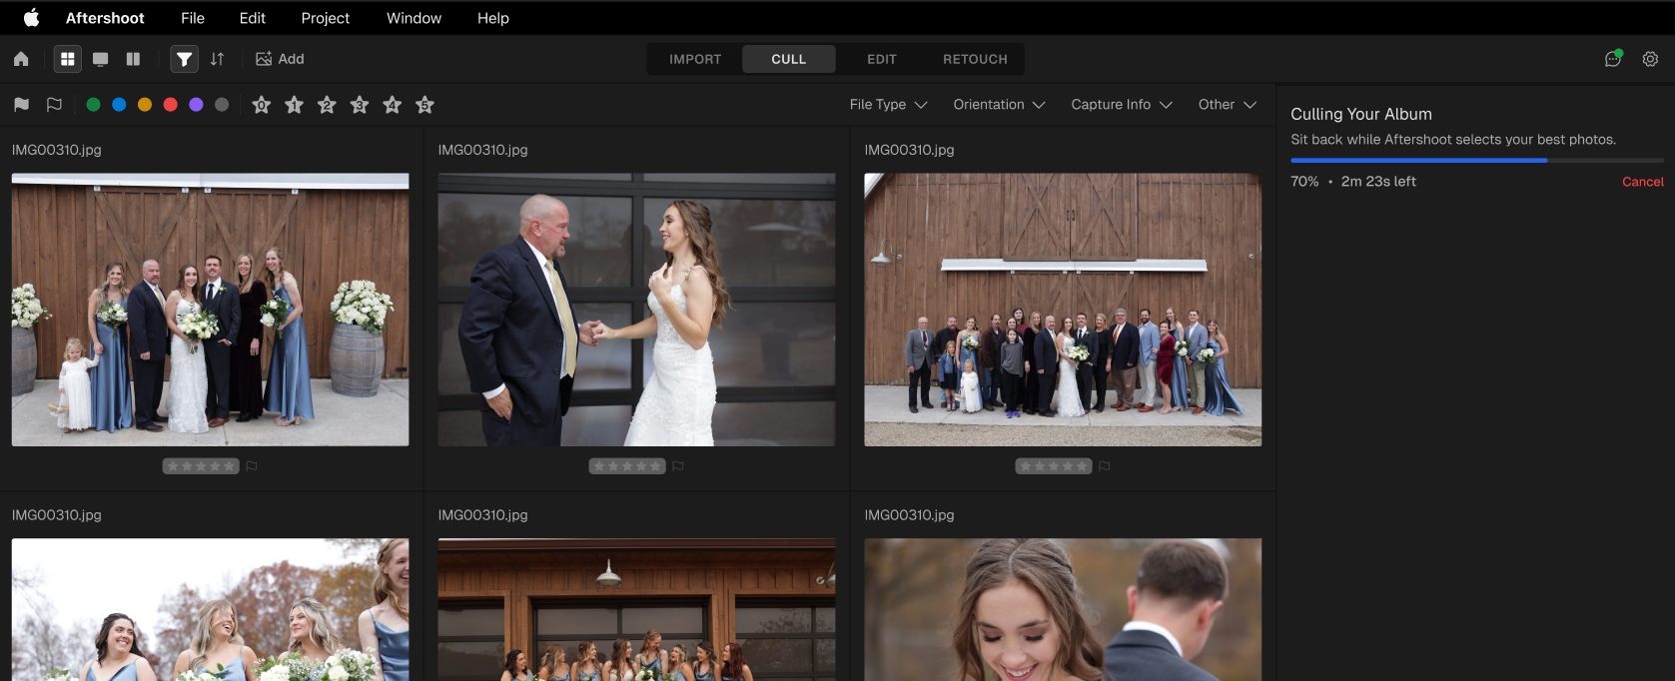The image size is (1675, 681).
Task: Open the Project menu
Action: (326, 18)
